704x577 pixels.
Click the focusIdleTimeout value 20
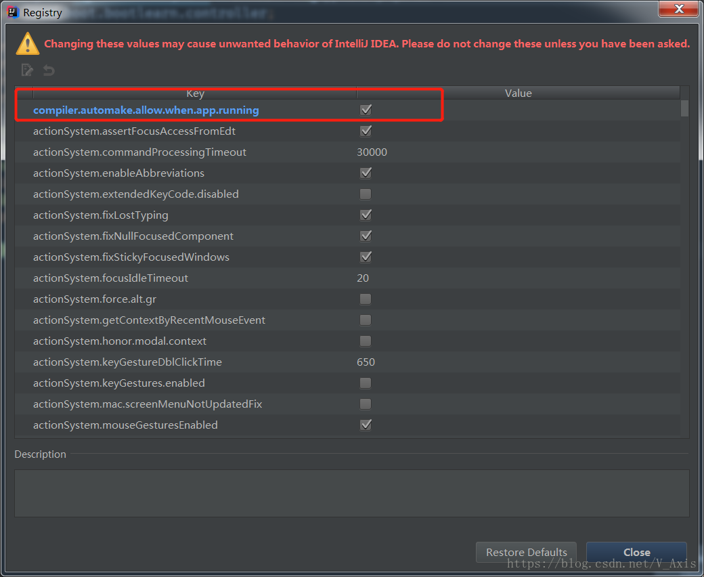pyautogui.click(x=363, y=278)
